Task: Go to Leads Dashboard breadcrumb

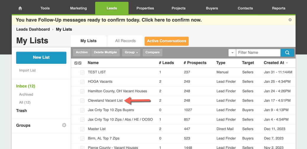Action: pyautogui.click(x=33, y=29)
